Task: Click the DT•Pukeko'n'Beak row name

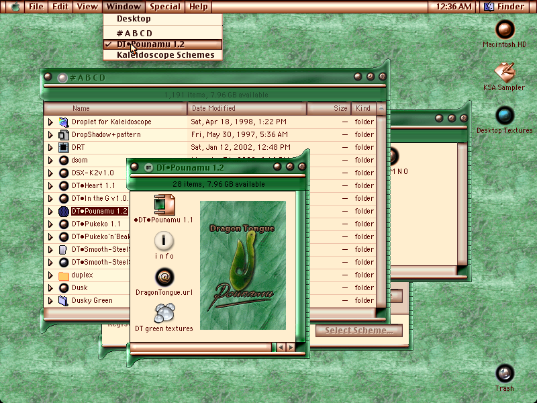Action: (x=101, y=237)
